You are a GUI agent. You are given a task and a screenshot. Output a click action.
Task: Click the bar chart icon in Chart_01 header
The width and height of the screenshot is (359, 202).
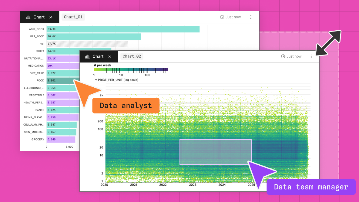point(28,17)
